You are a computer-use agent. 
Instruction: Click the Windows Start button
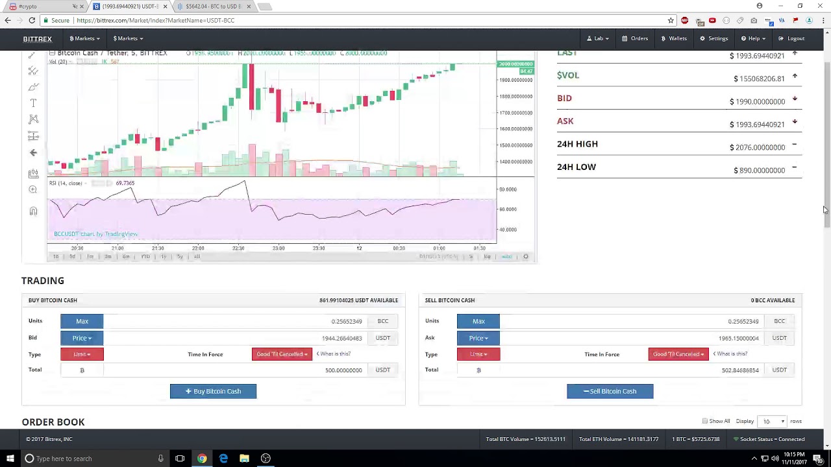[x=10, y=459]
